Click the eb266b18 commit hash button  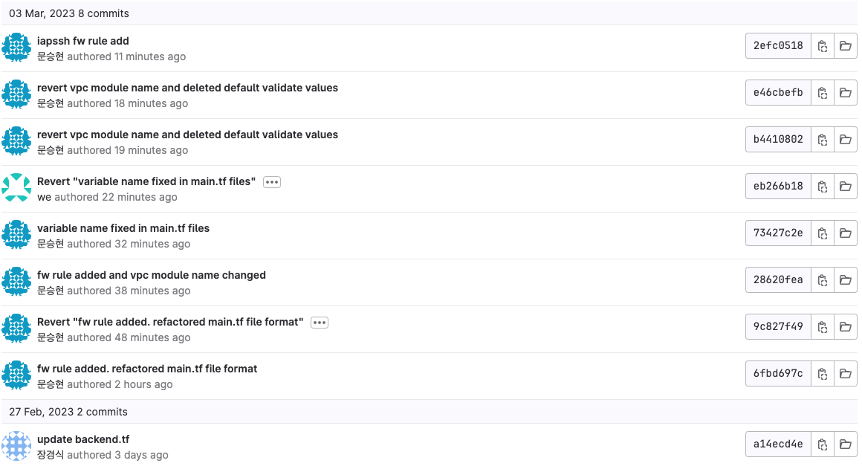(x=778, y=186)
